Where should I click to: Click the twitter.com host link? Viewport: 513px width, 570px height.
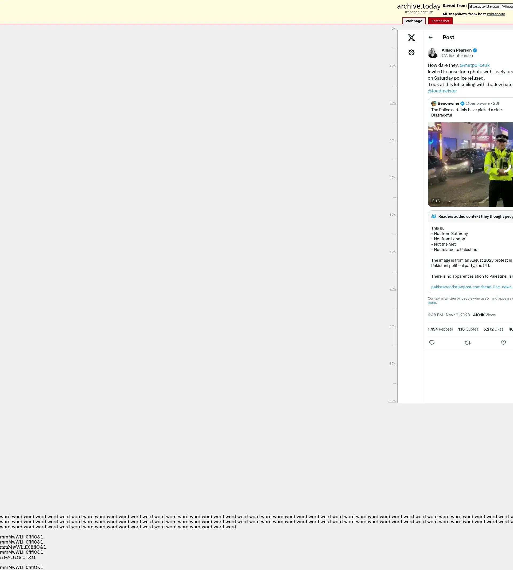tap(496, 14)
